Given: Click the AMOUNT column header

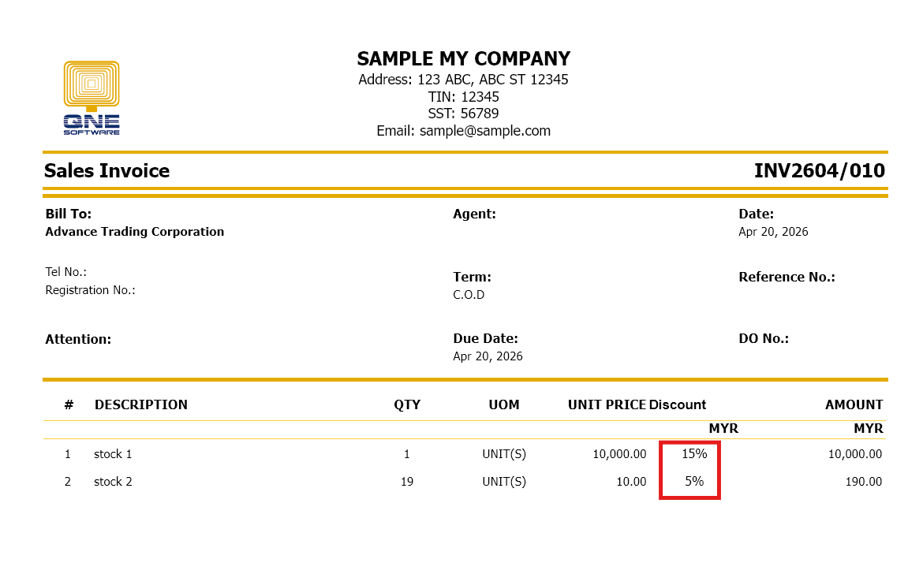Looking at the screenshot, I should pyautogui.click(x=854, y=405).
